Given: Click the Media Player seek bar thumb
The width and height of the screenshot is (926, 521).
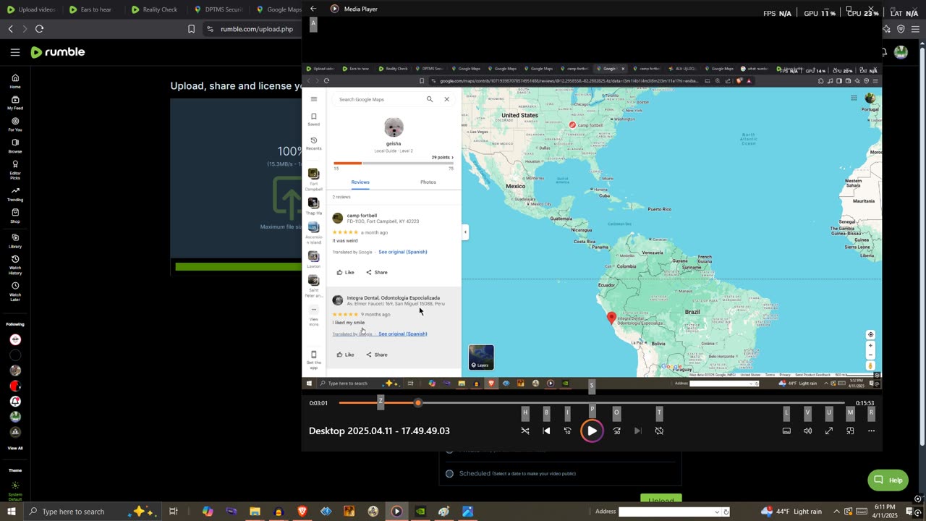Looking at the screenshot, I should (417, 402).
